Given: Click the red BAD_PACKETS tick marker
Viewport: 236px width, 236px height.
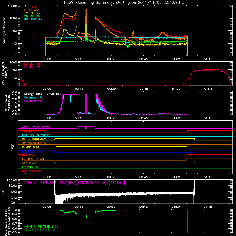Looking at the screenshot, I should click(104, 171).
